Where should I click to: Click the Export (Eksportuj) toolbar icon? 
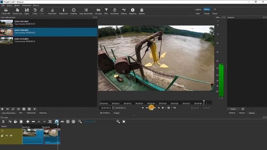pos(133,10)
